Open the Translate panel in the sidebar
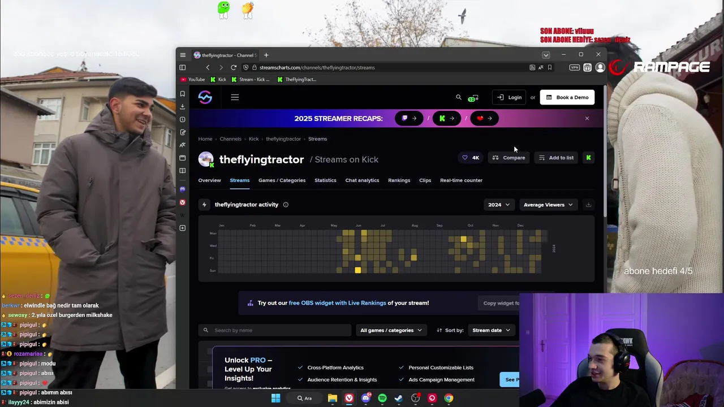Screen dimensions: 724x407 coord(182,145)
